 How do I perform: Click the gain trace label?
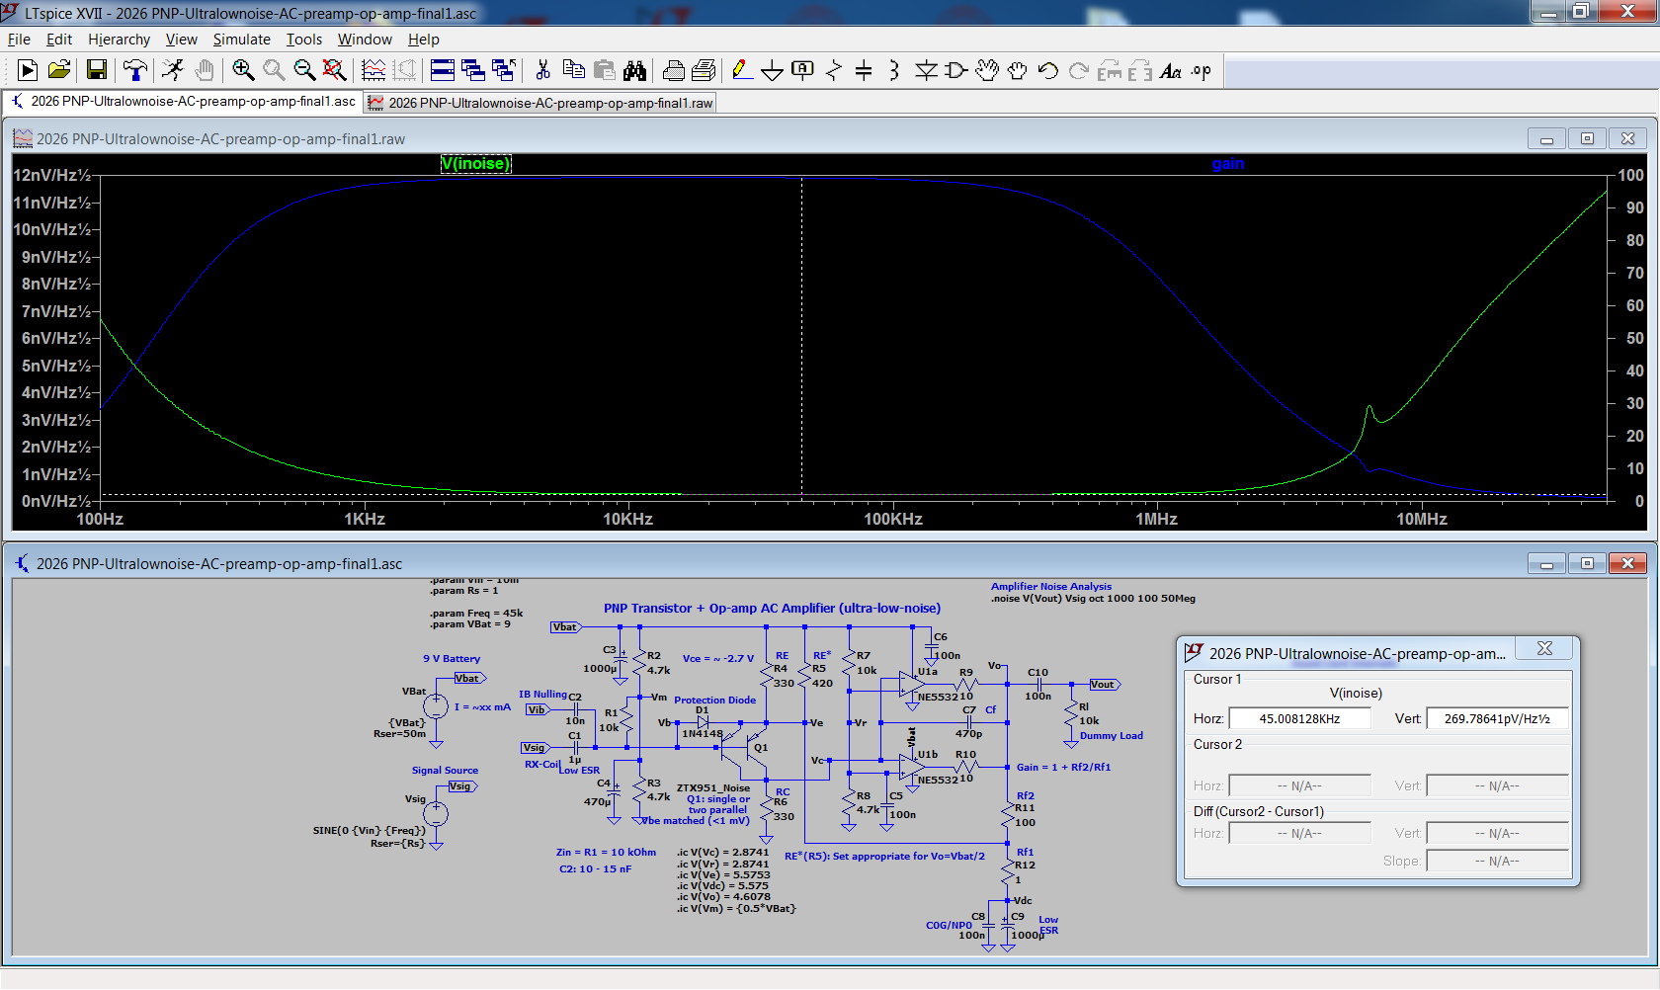(1228, 164)
